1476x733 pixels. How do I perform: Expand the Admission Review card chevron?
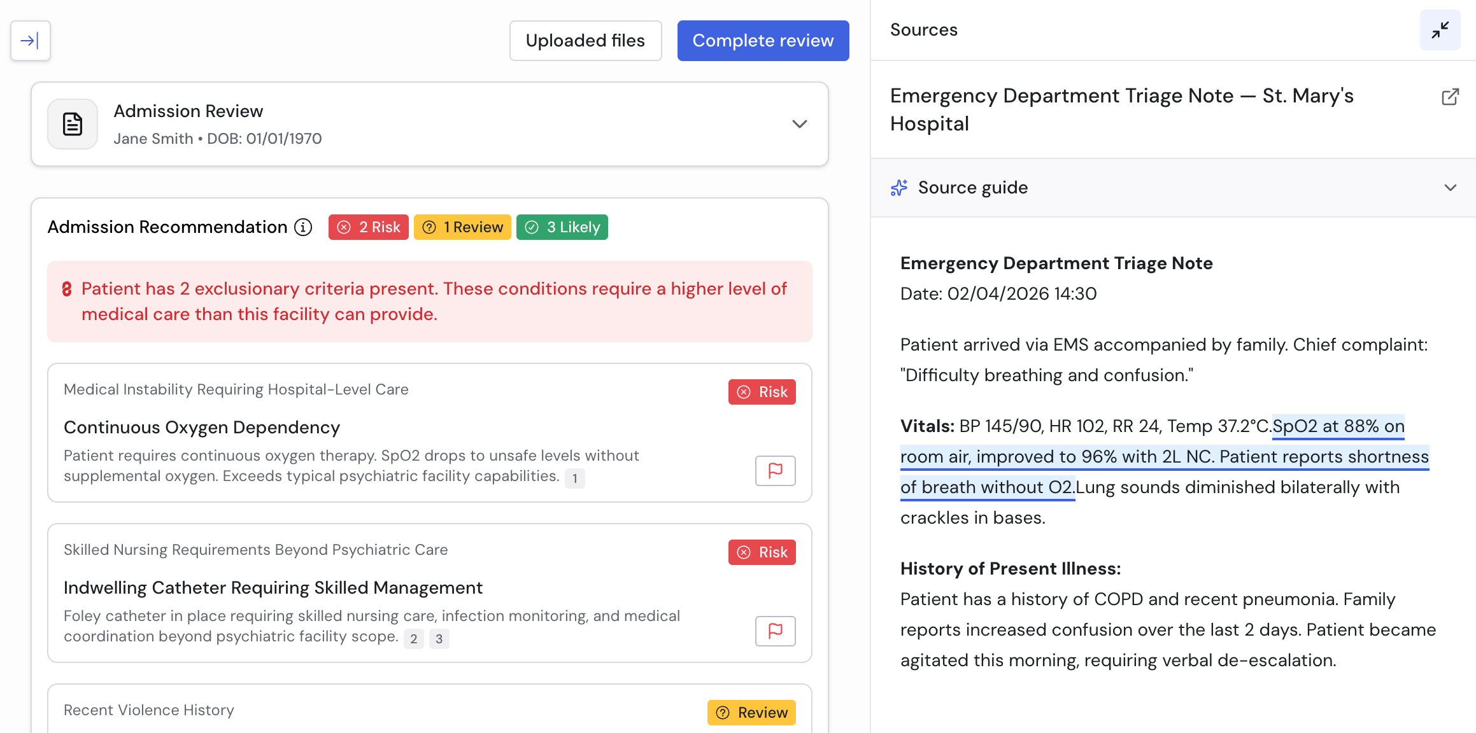(800, 124)
